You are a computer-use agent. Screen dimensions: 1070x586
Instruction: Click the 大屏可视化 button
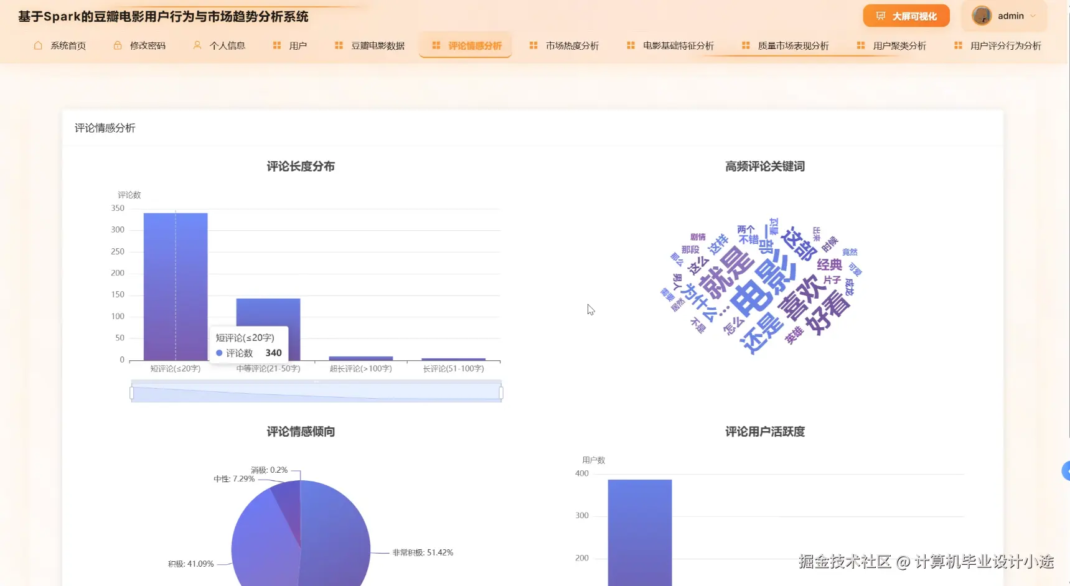[907, 16]
